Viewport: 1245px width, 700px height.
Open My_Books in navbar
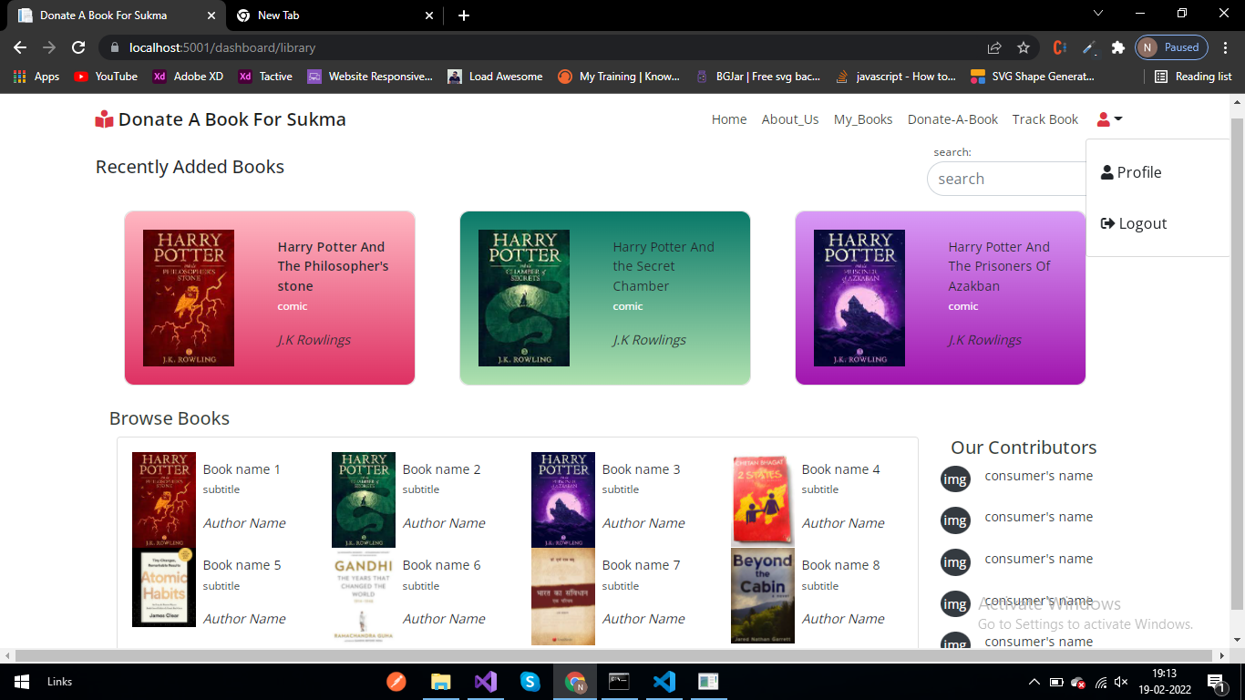pos(863,119)
